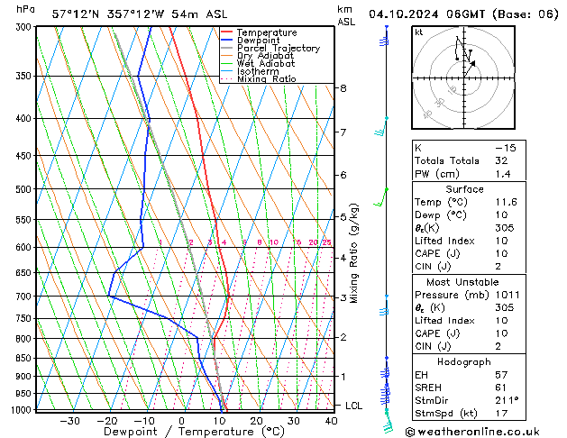Click the '5' km altitude label
This screenshot has height=438, width=567.
pyautogui.click(x=343, y=217)
